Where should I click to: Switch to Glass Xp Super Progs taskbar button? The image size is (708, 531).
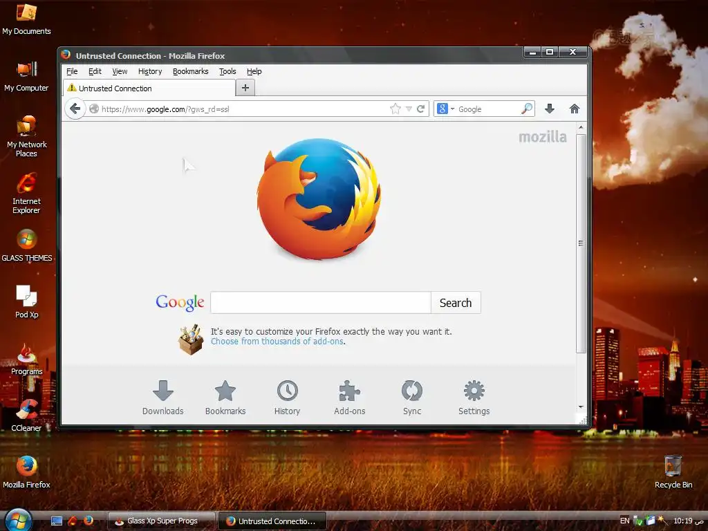162,521
